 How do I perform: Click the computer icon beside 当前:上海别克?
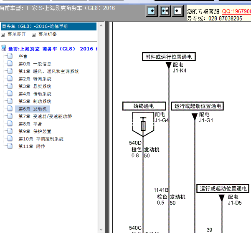tap(3, 48)
